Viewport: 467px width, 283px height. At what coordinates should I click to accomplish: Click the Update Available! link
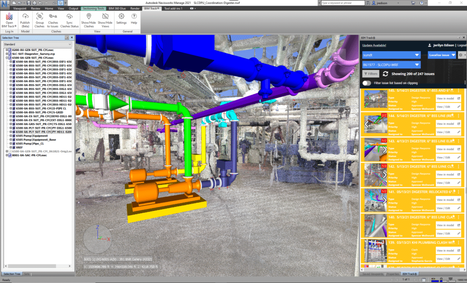tap(374, 45)
